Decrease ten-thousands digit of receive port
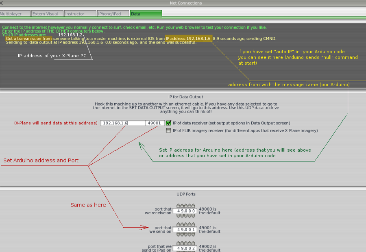The height and width of the screenshot is (252, 366). click(179, 216)
